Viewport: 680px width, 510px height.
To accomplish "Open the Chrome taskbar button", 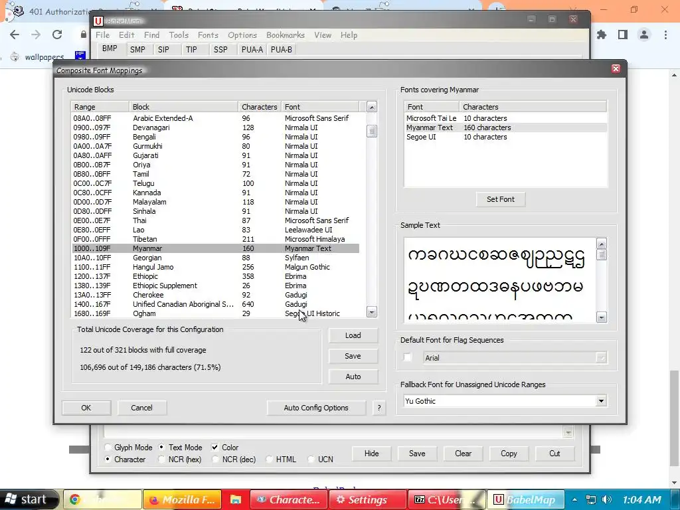I will coord(103,499).
